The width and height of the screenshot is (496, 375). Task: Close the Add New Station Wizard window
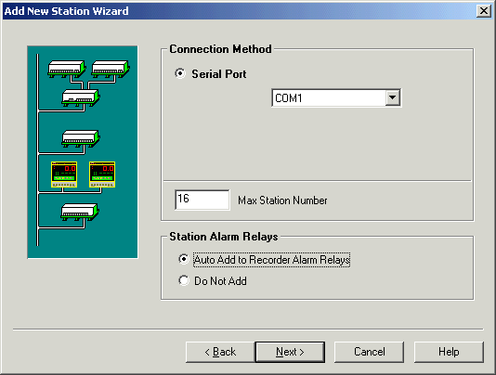click(x=484, y=11)
